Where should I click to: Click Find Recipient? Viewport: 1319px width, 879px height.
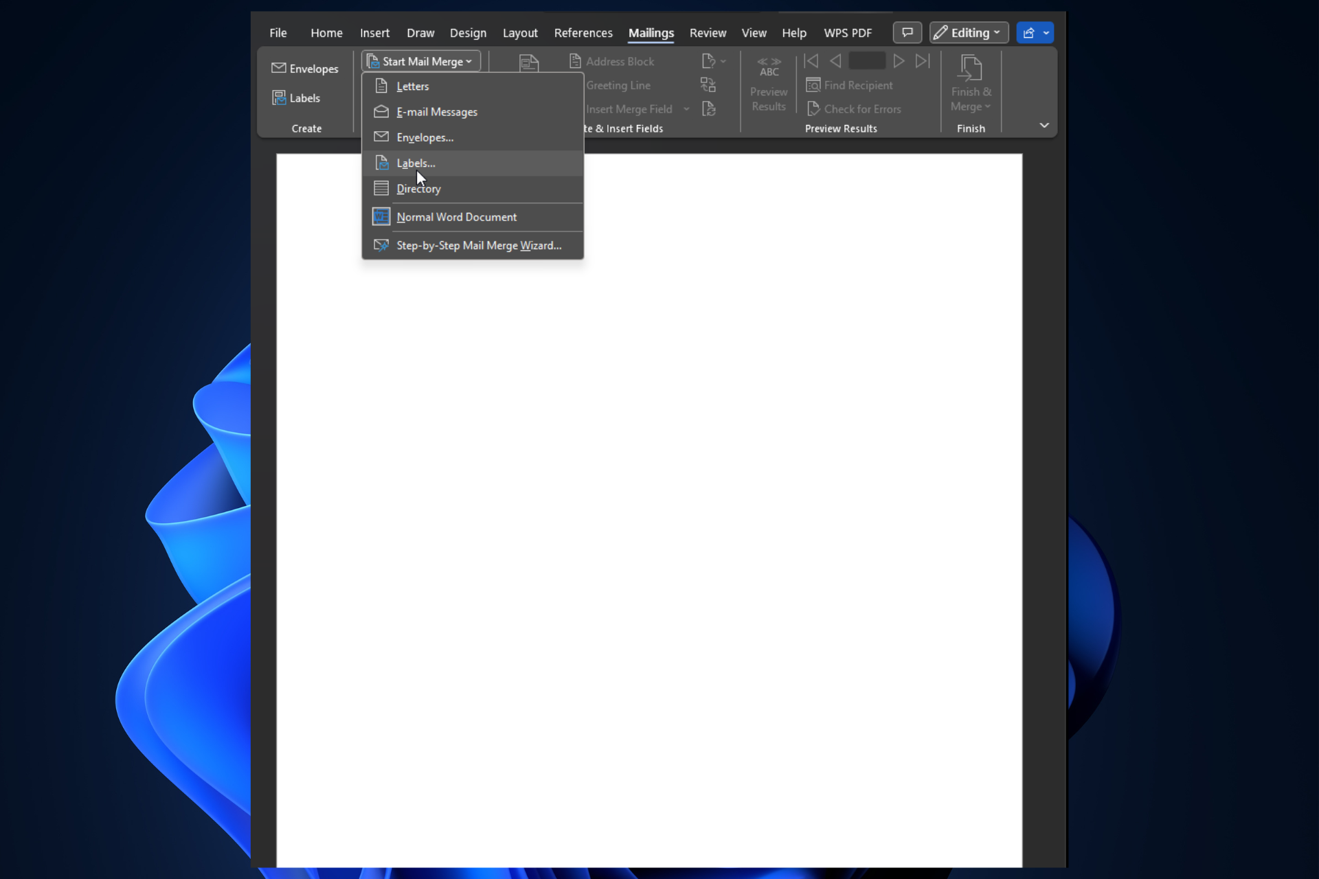click(850, 85)
